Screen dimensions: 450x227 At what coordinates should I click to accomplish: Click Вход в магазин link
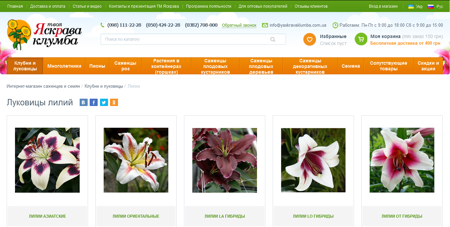(383, 6)
